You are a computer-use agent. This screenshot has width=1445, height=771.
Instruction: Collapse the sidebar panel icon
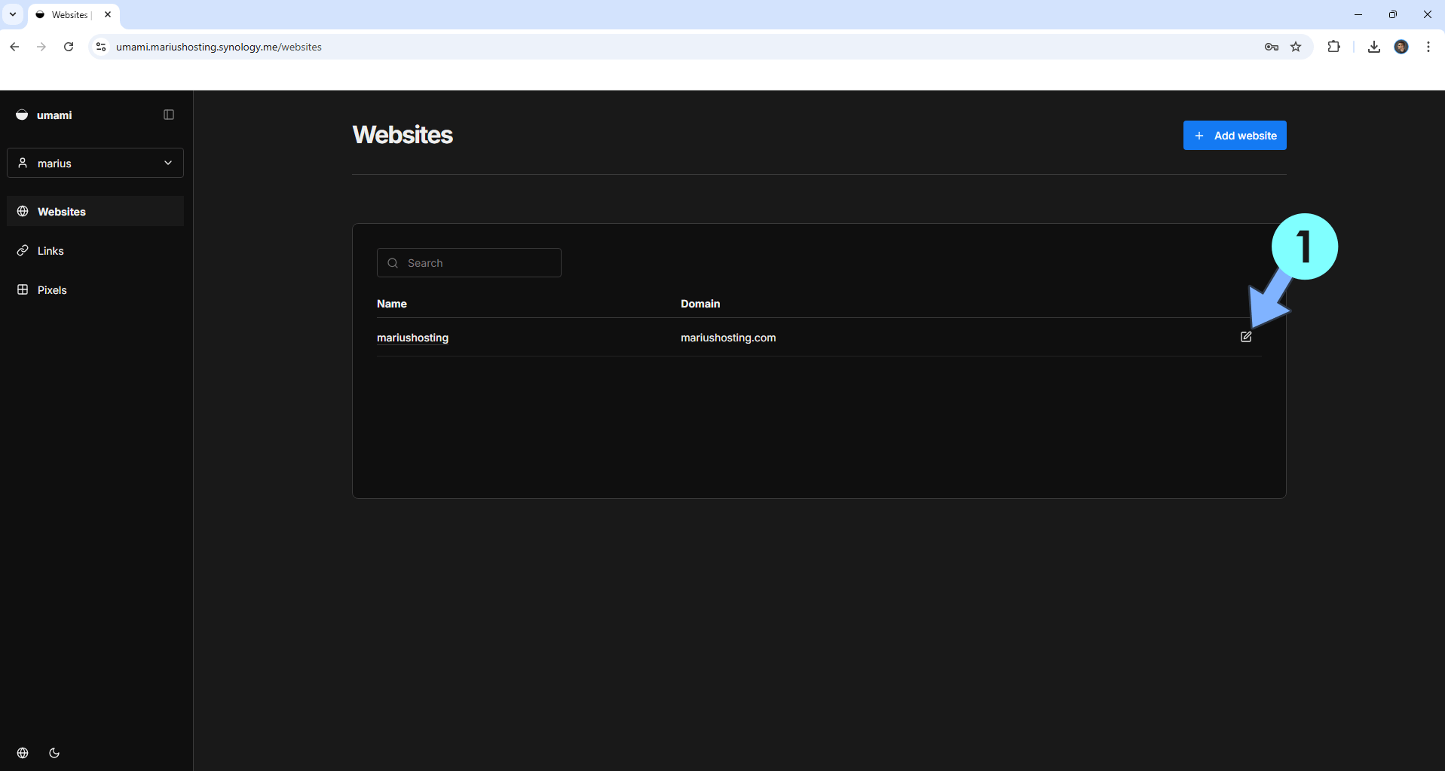[169, 115]
